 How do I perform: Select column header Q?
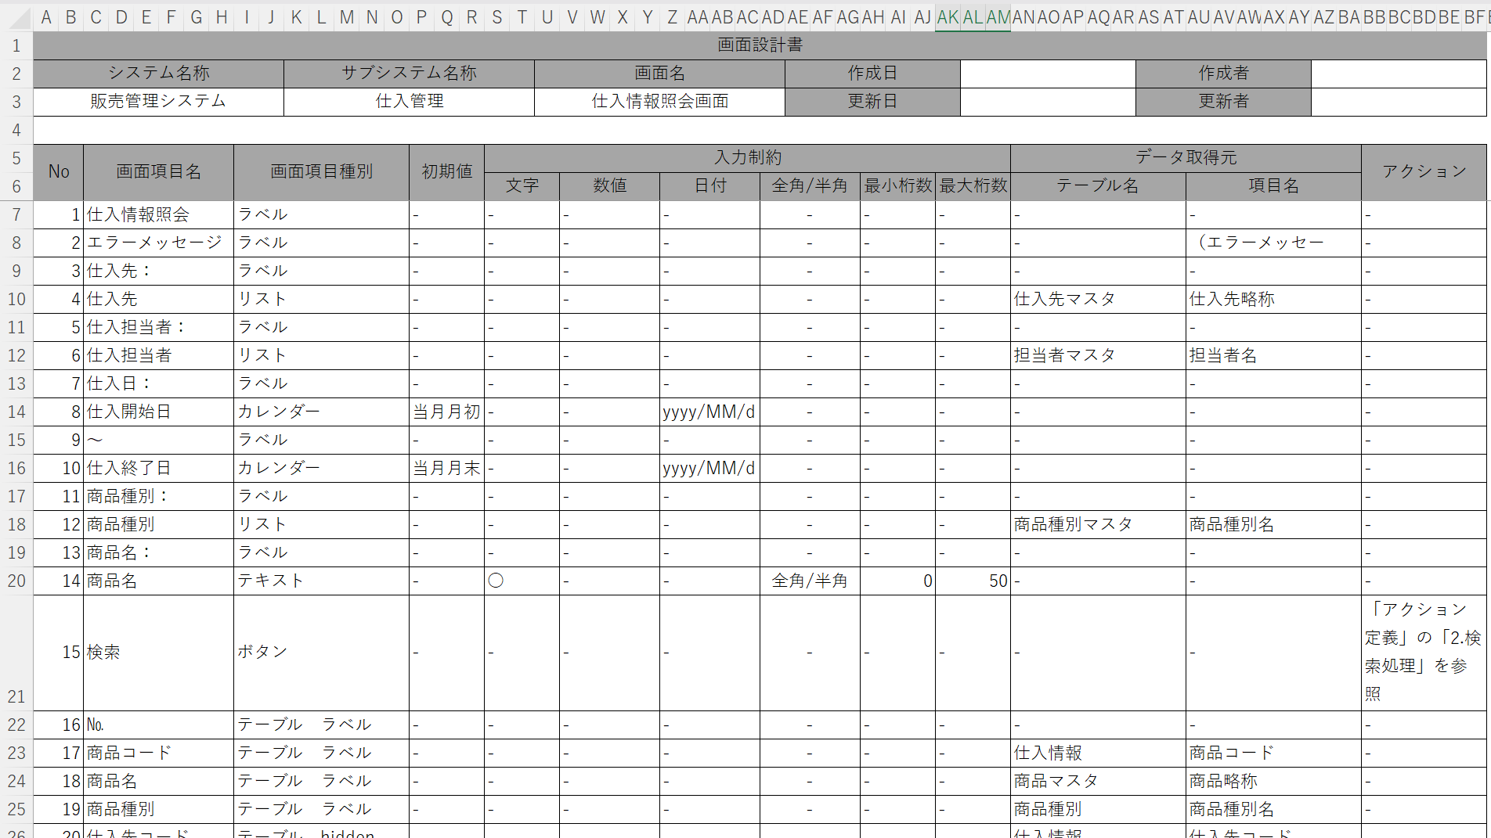[x=447, y=17]
